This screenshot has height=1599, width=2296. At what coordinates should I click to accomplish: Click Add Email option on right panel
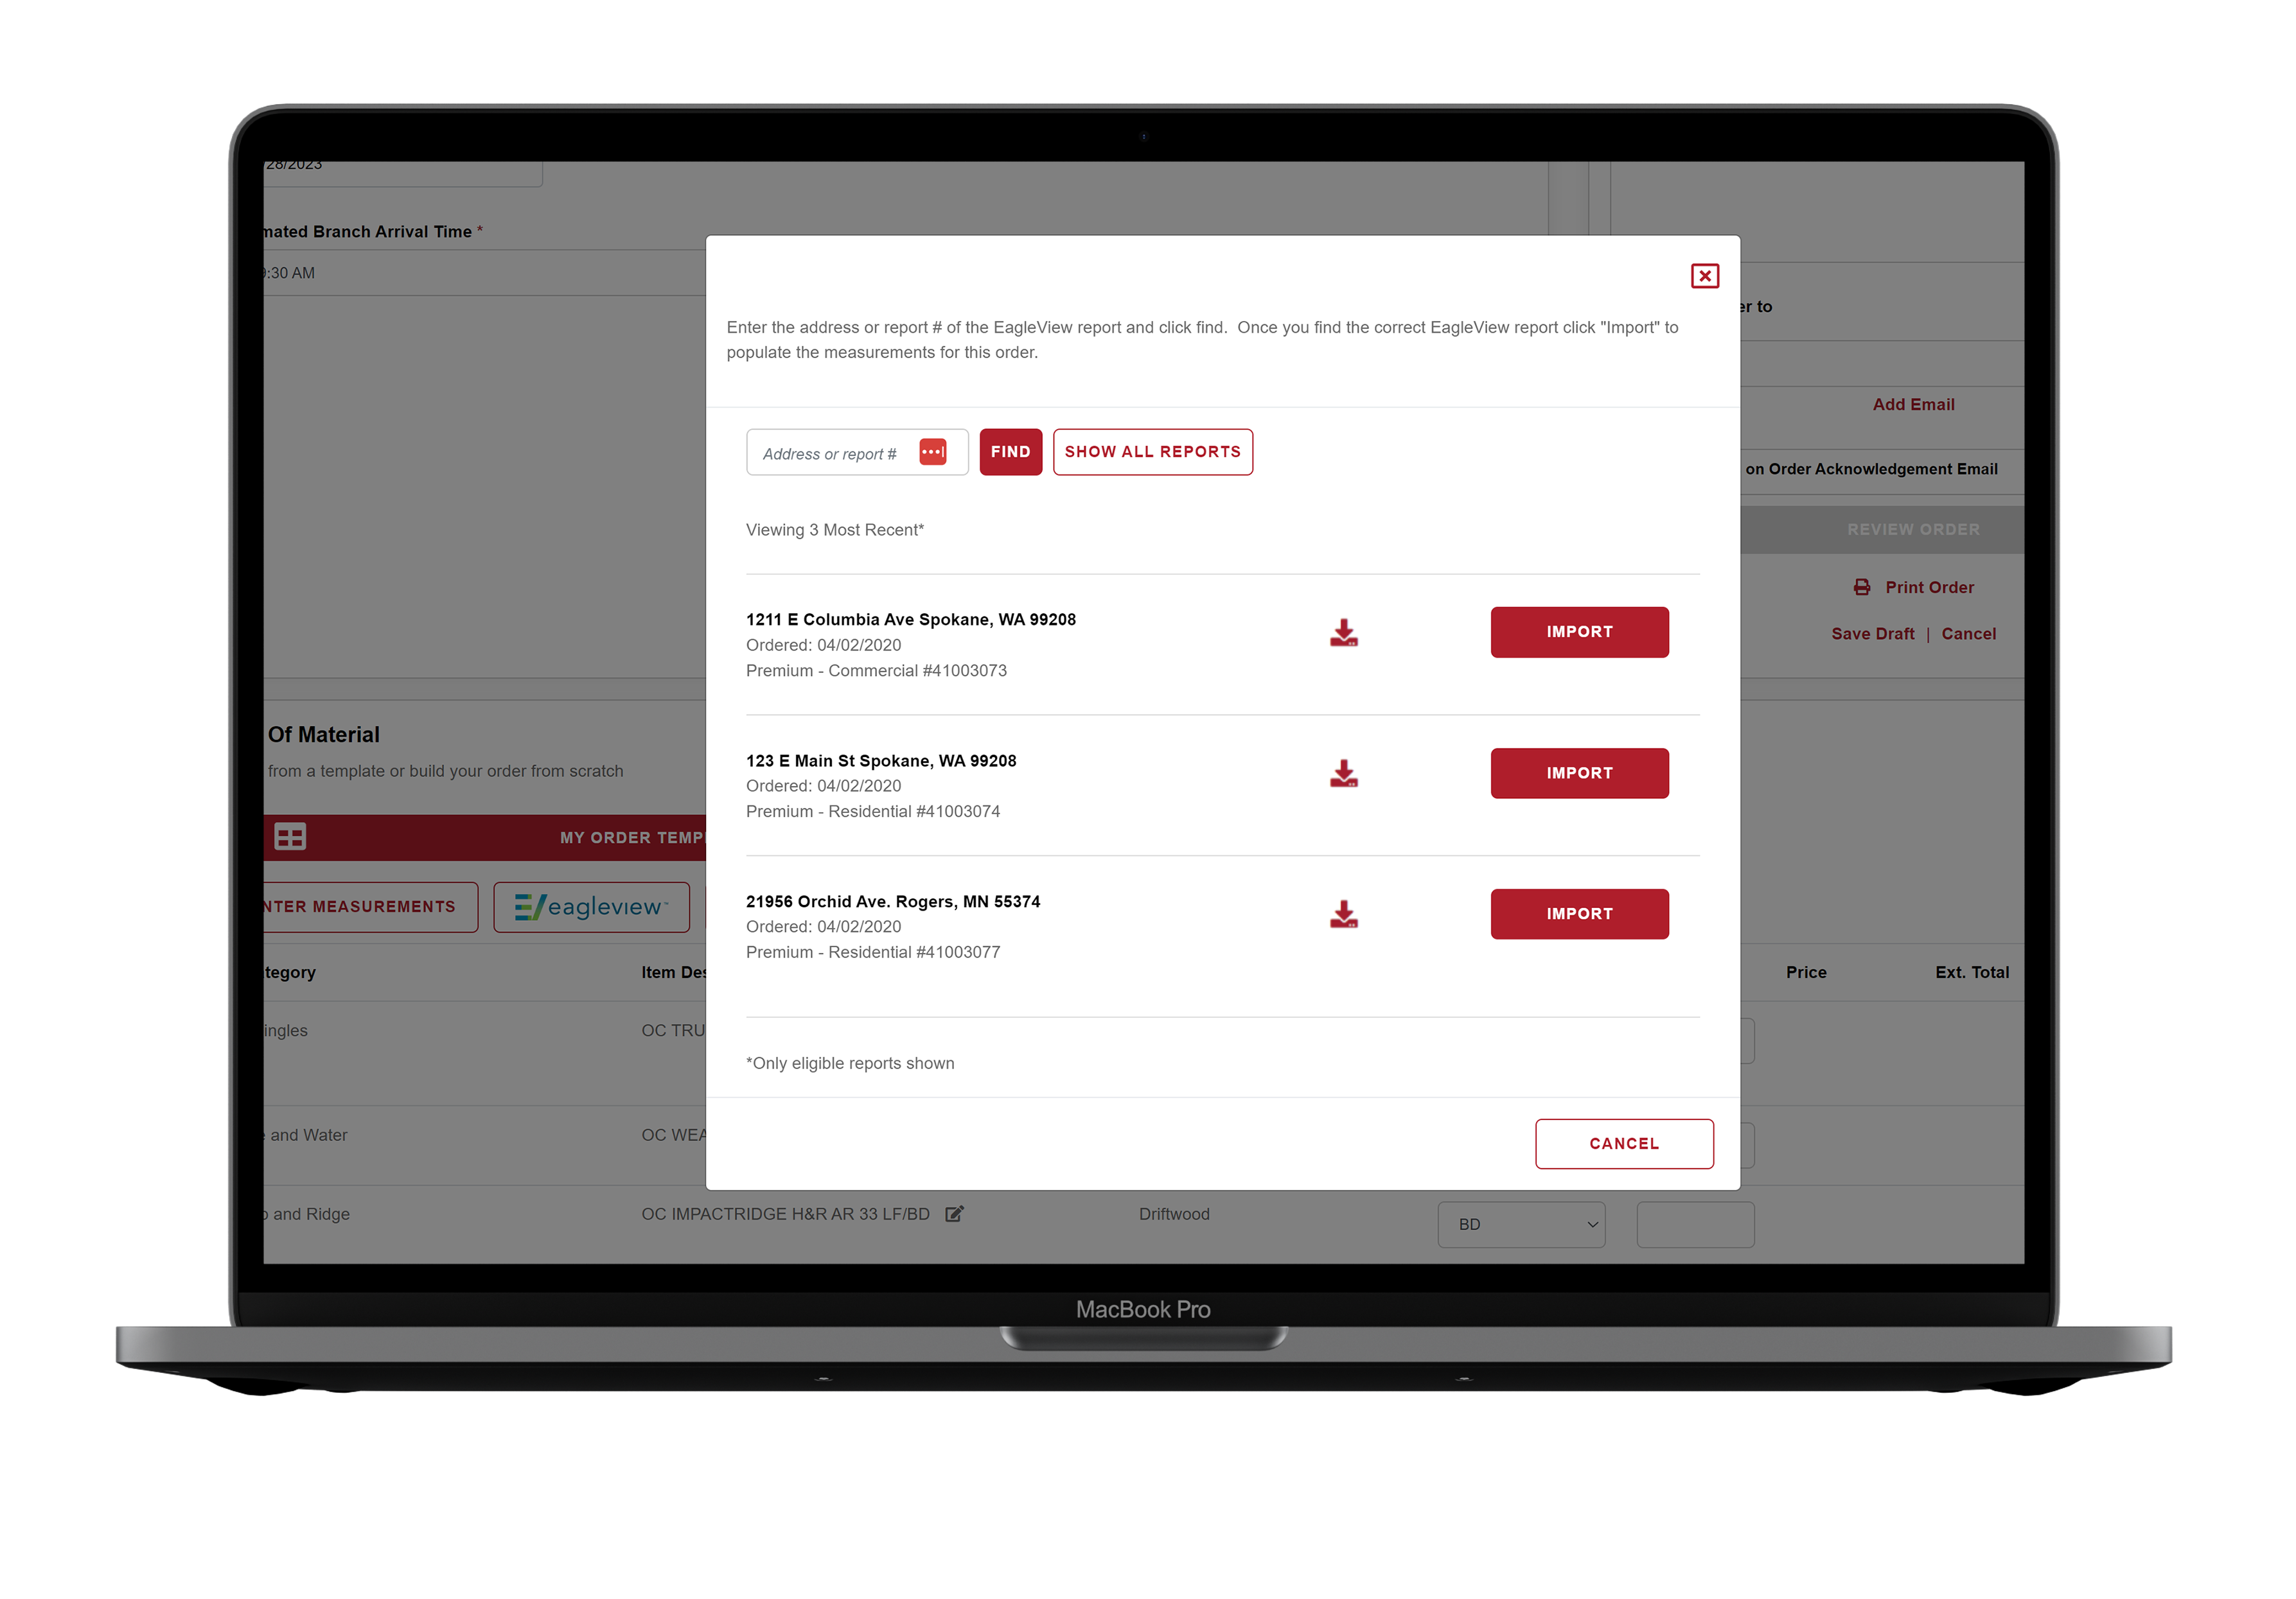pyautogui.click(x=1914, y=403)
